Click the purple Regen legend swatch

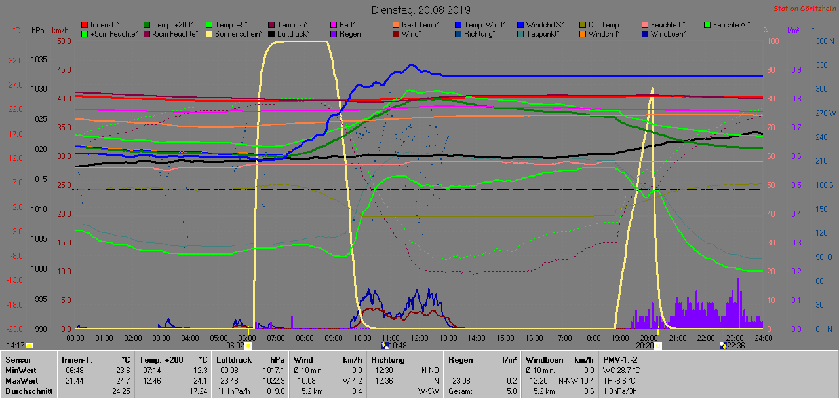pos(334,33)
